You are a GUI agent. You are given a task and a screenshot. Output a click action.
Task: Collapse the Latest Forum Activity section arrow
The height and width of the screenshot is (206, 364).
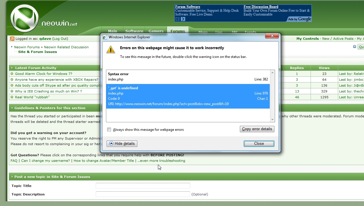tap(12, 68)
